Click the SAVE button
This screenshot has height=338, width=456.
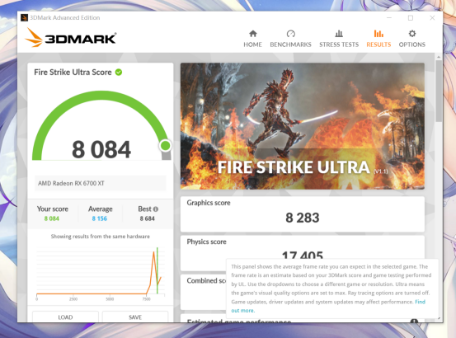[135, 317]
